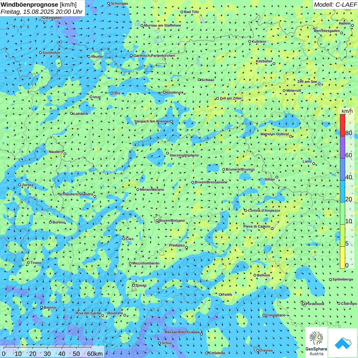Click the 'Windböenprognose [km/h]' title
358x358 pixels.
[x=39, y=5]
